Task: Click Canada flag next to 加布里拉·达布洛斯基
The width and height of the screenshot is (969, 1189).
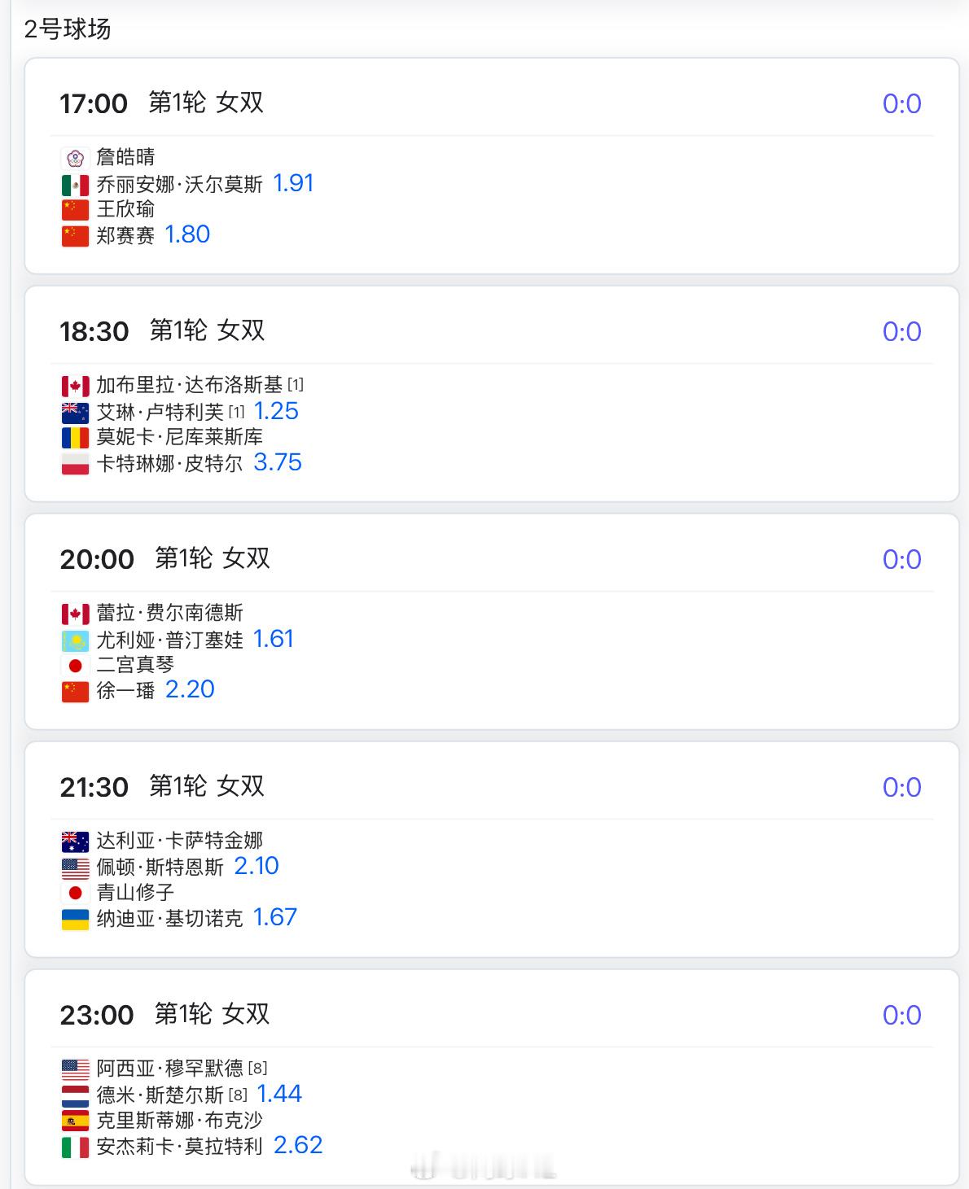Action: click(x=75, y=386)
